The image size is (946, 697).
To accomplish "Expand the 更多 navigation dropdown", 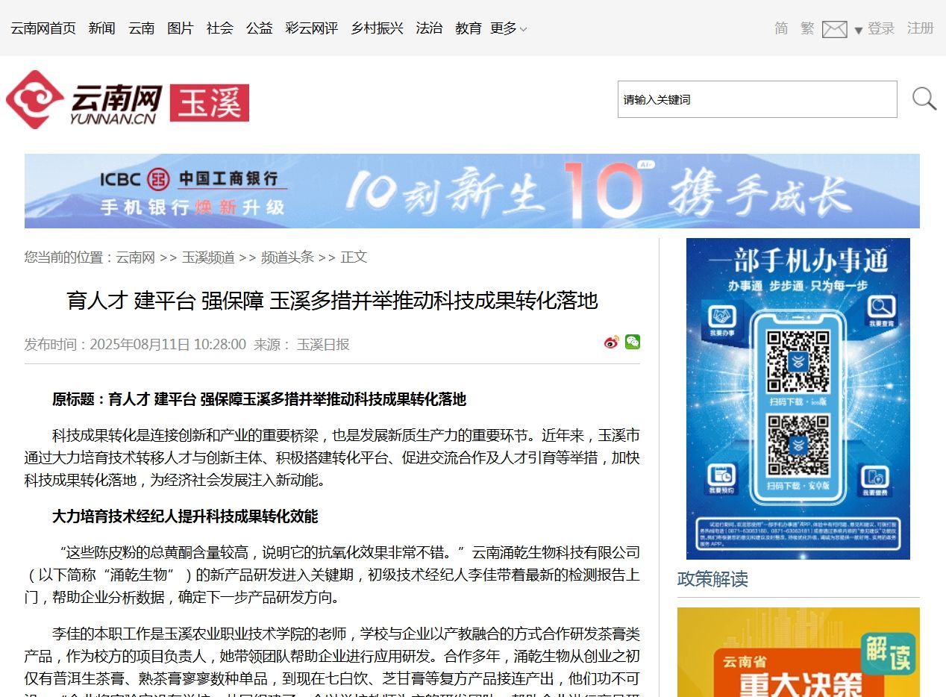I will pyautogui.click(x=508, y=28).
